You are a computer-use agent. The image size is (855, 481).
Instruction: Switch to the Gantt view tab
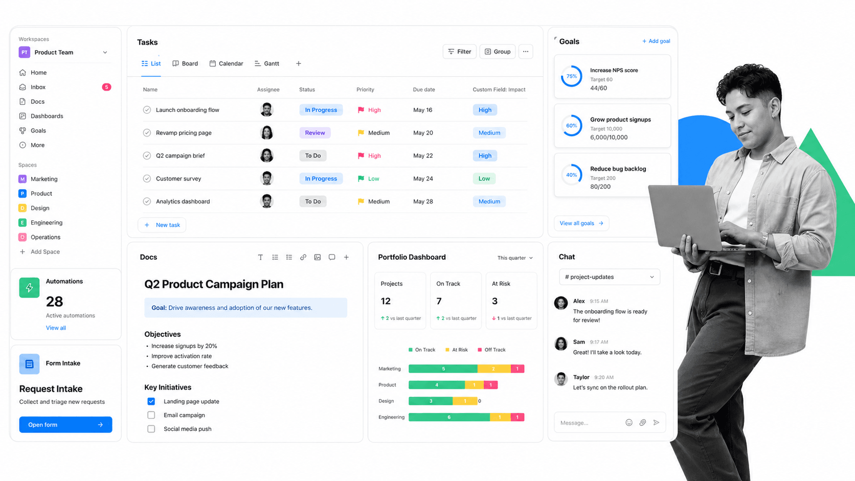(267, 63)
